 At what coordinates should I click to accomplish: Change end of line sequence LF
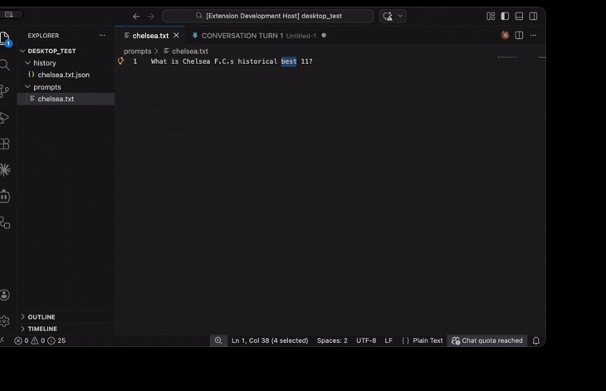pos(389,340)
